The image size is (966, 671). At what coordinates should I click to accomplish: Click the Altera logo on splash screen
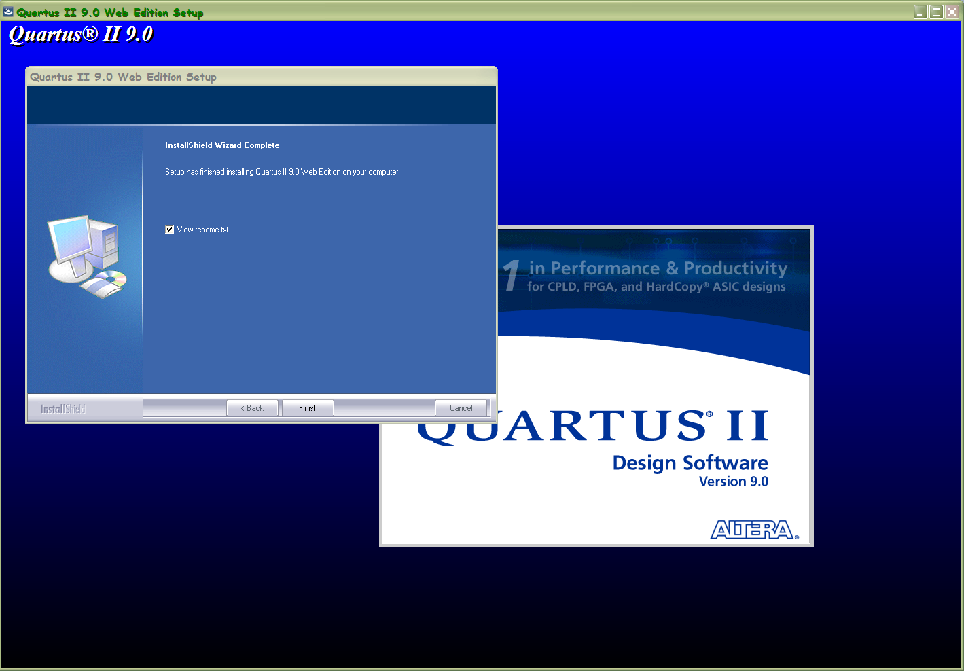pyautogui.click(x=755, y=530)
